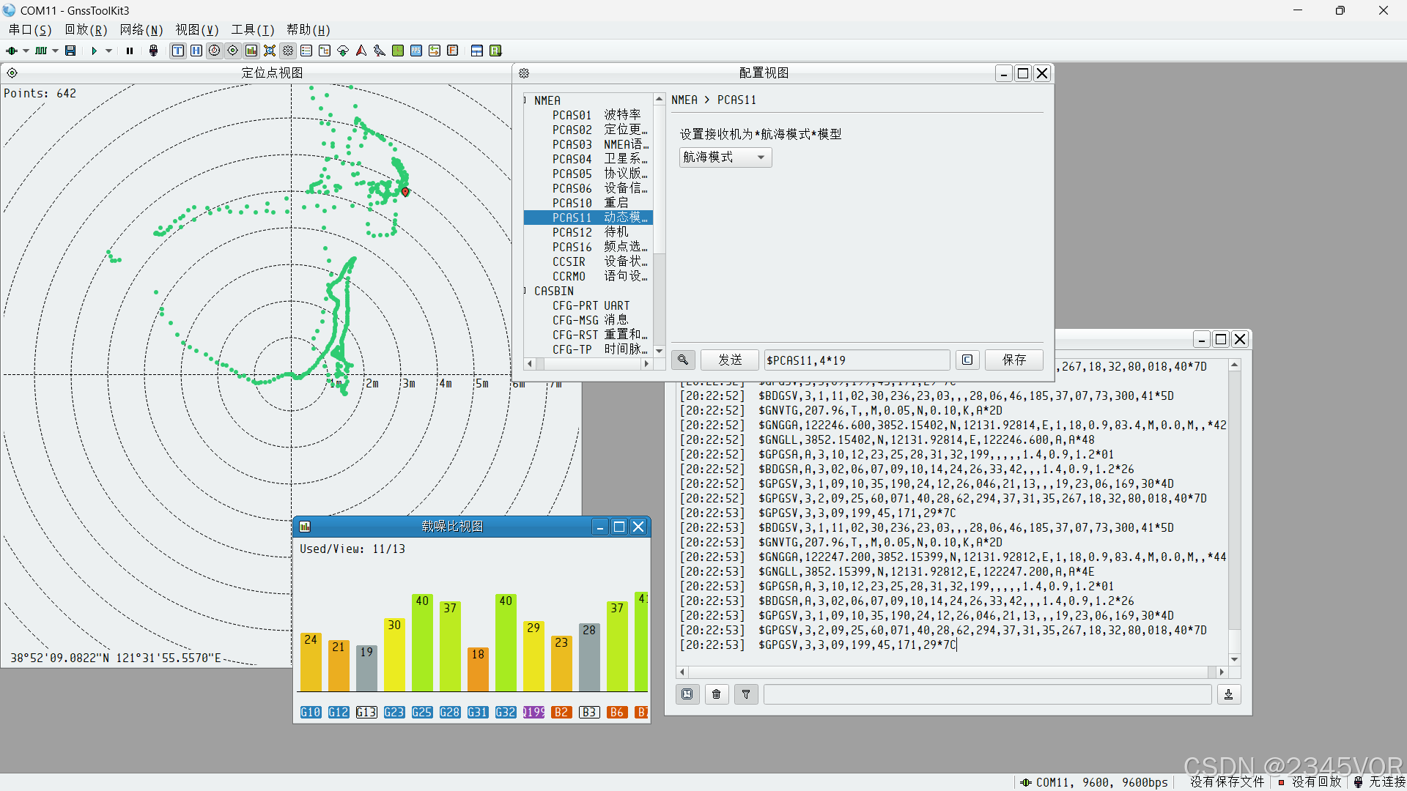Click the cloud download icon in toolbar
The image size is (1407, 791).
click(x=343, y=51)
